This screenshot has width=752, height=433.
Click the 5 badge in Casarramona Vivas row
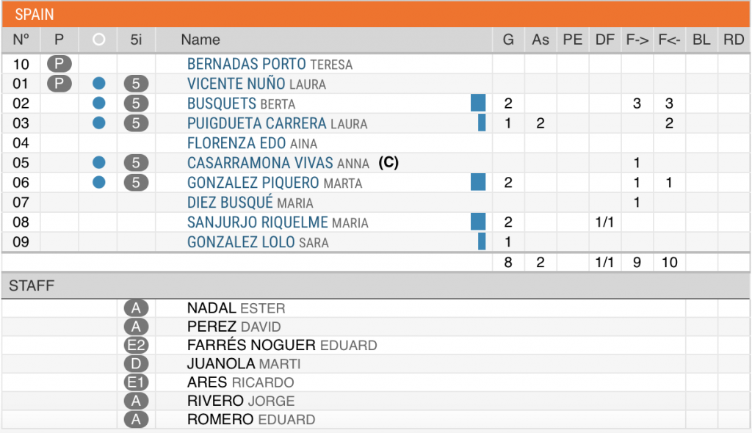coord(136,162)
